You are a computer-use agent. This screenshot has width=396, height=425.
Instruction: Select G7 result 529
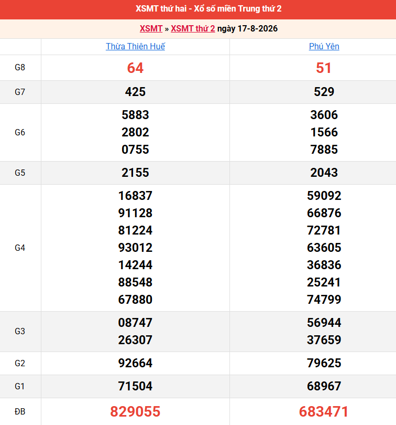pyautogui.click(x=324, y=92)
